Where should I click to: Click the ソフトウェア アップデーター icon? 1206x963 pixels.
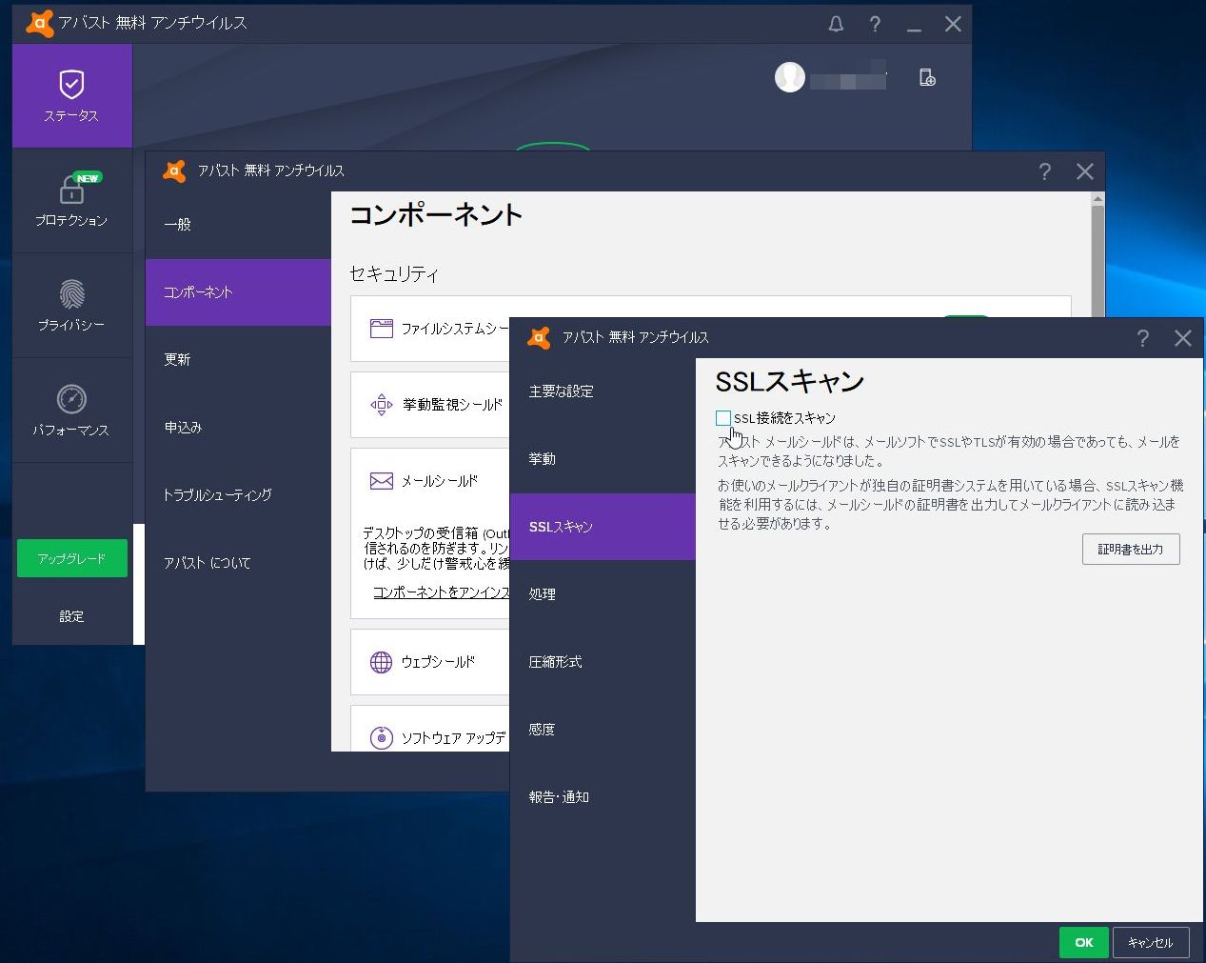[x=381, y=738]
